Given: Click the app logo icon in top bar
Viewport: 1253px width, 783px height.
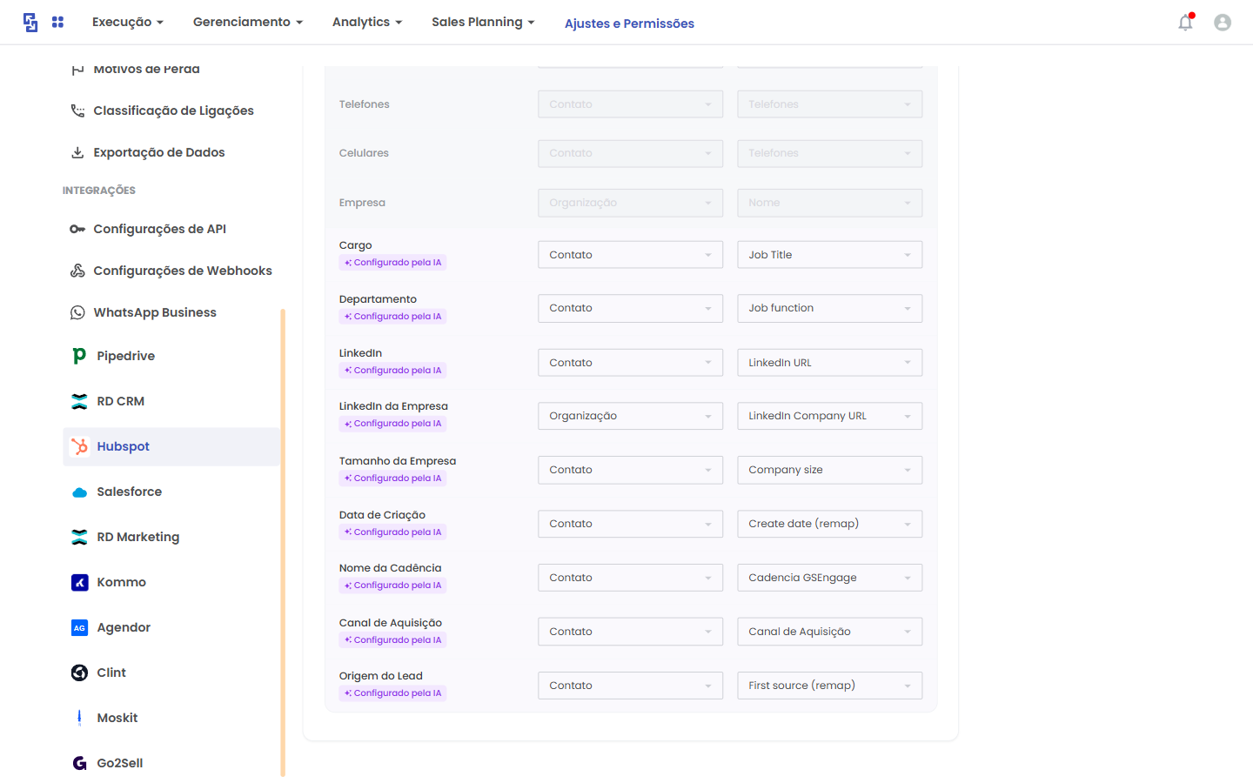Looking at the screenshot, I should click(x=30, y=23).
